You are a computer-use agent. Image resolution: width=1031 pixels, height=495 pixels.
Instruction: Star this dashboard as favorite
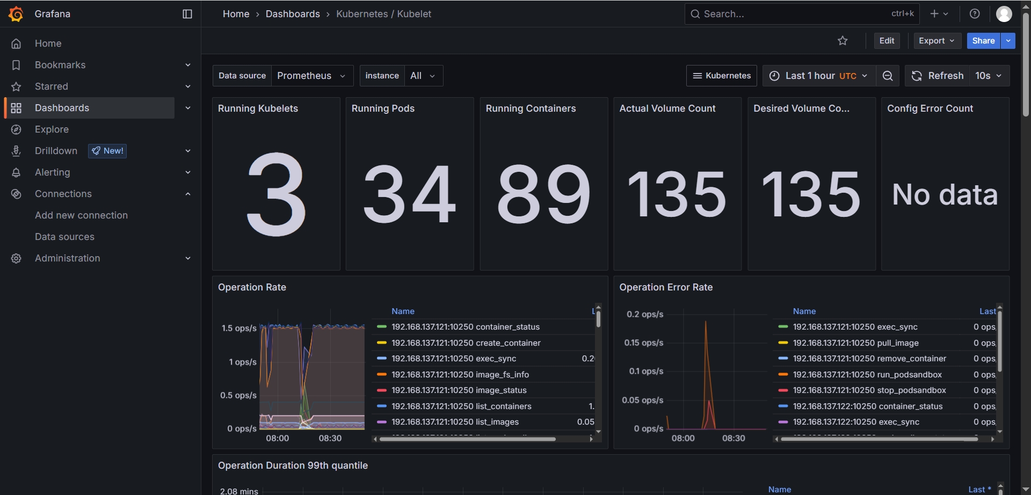pos(843,41)
